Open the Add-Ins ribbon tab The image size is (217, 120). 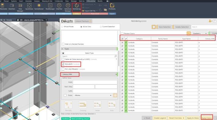pos(82,1)
